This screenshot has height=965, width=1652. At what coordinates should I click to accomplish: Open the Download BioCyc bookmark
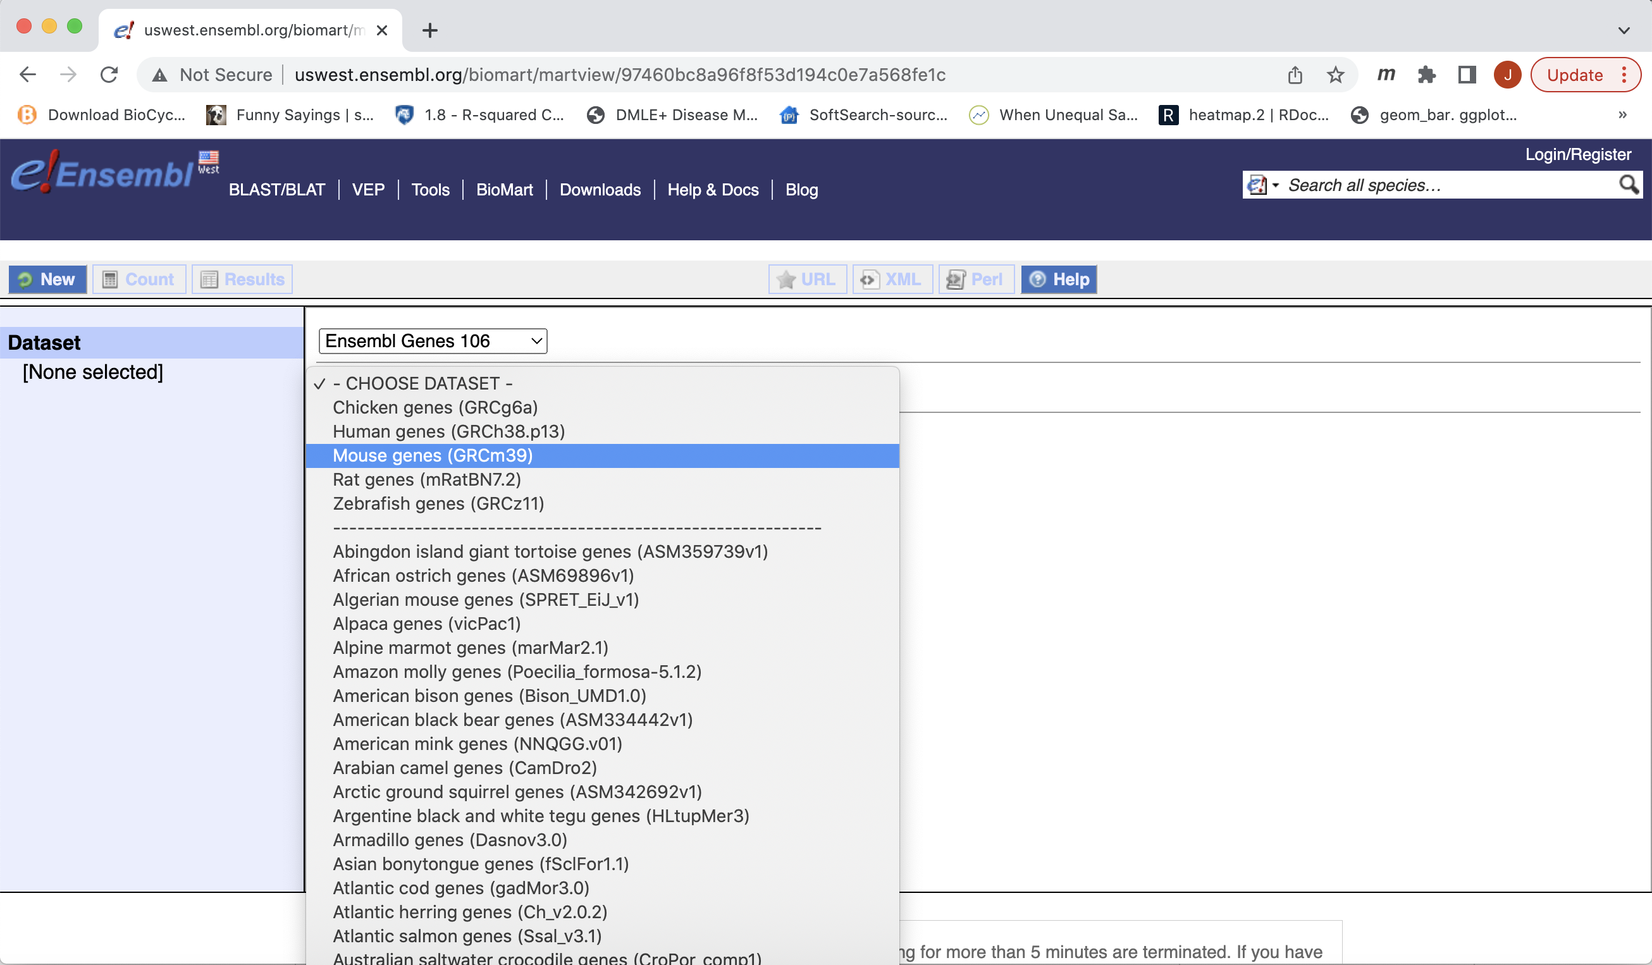102,114
